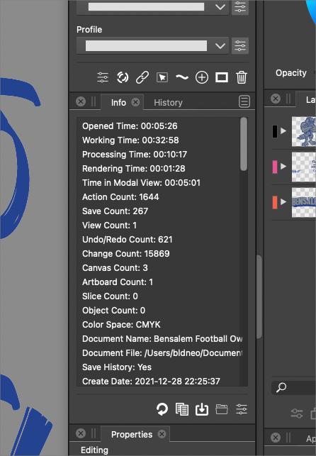
Task: Click 'Color Space: CMYK' row
Action: pyautogui.click(x=121, y=325)
